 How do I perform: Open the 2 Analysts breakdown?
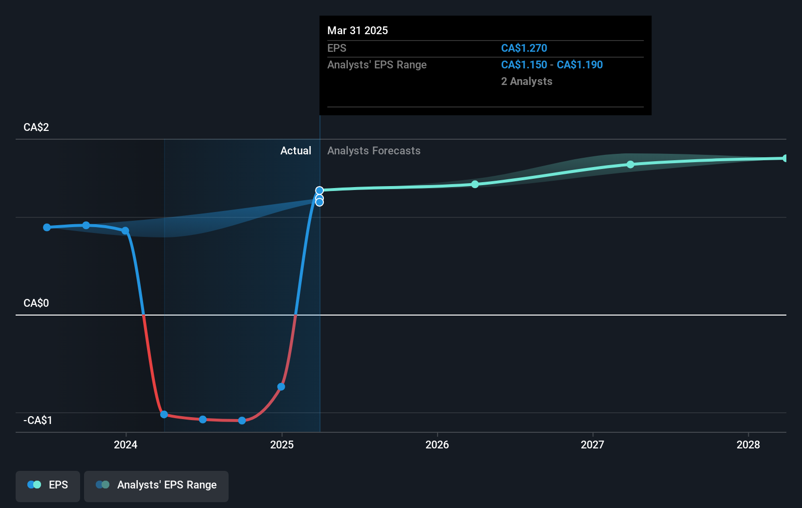point(526,81)
